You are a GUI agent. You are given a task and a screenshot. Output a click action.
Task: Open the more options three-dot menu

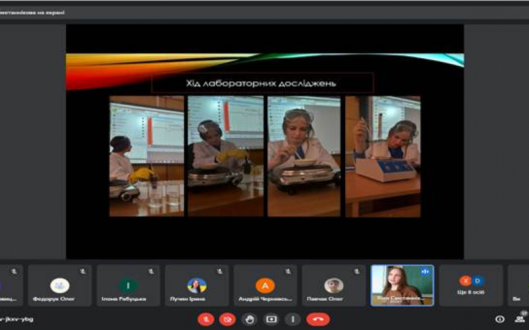(x=293, y=319)
